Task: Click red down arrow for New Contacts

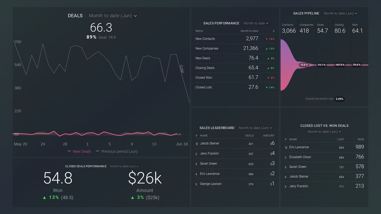Action: 266,39
